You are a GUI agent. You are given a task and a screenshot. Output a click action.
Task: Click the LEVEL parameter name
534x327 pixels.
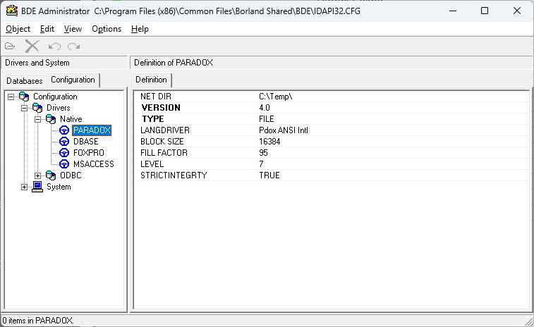click(x=152, y=164)
